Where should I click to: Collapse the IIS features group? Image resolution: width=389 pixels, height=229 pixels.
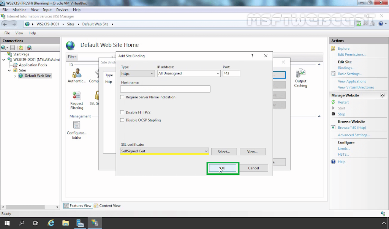point(319,65)
